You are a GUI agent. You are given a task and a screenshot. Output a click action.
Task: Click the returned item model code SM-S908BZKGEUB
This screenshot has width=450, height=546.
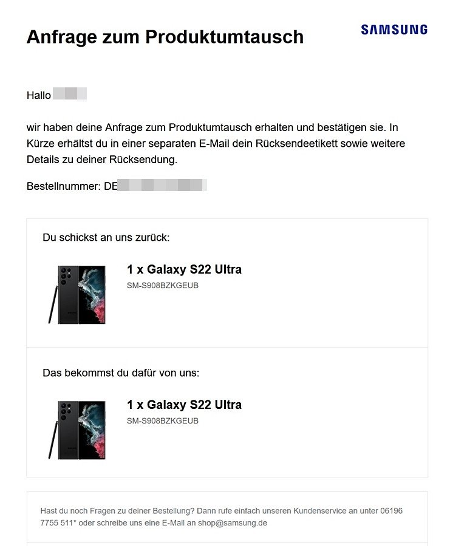[162, 286]
